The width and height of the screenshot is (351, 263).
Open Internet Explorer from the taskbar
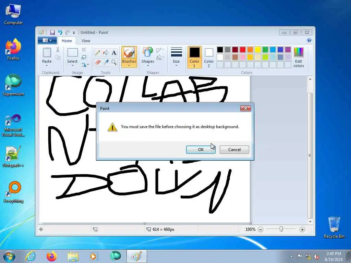pos(31,256)
